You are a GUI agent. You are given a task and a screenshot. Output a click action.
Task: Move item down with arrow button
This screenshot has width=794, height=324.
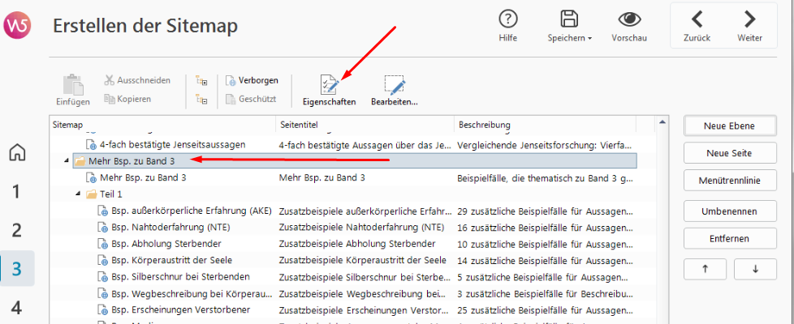click(x=755, y=269)
